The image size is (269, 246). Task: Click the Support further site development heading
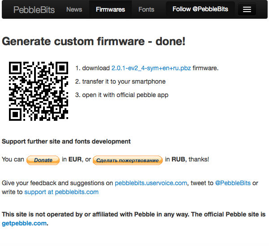[66, 141]
